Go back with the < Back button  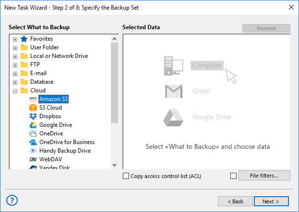click(235, 201)
